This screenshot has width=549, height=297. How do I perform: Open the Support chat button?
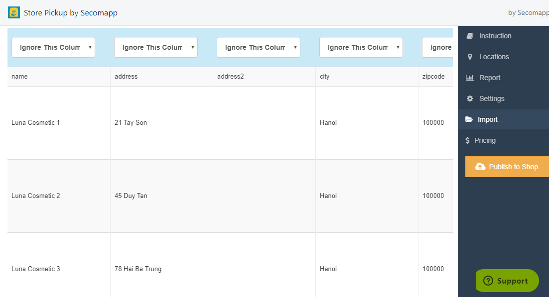point(507,281)
